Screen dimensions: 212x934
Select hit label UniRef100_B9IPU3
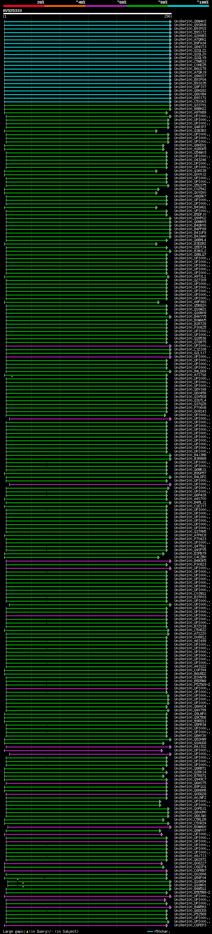click(x=190, y=28)
